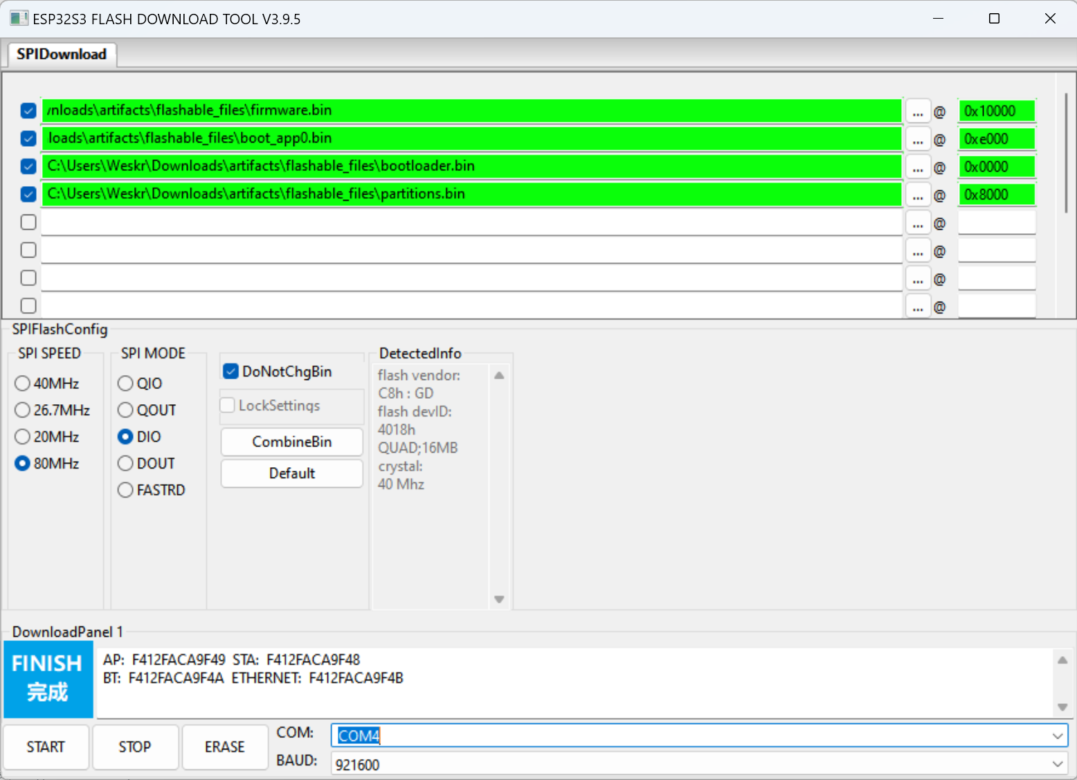The image size is (1077, 780).
Task: Stop the flashing process
Action: click(x=135, y=747)
